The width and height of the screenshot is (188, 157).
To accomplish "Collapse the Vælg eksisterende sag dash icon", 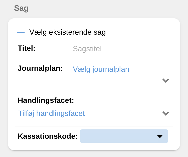I will [21, 32].
